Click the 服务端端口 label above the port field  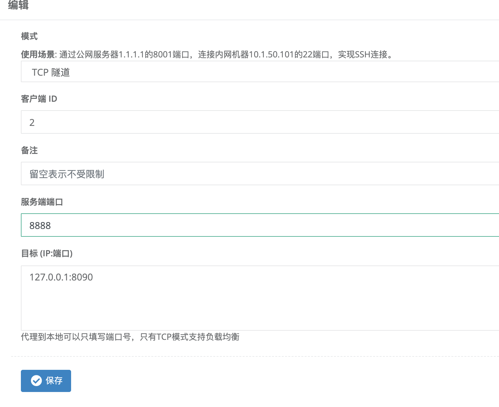pos(42,202)
